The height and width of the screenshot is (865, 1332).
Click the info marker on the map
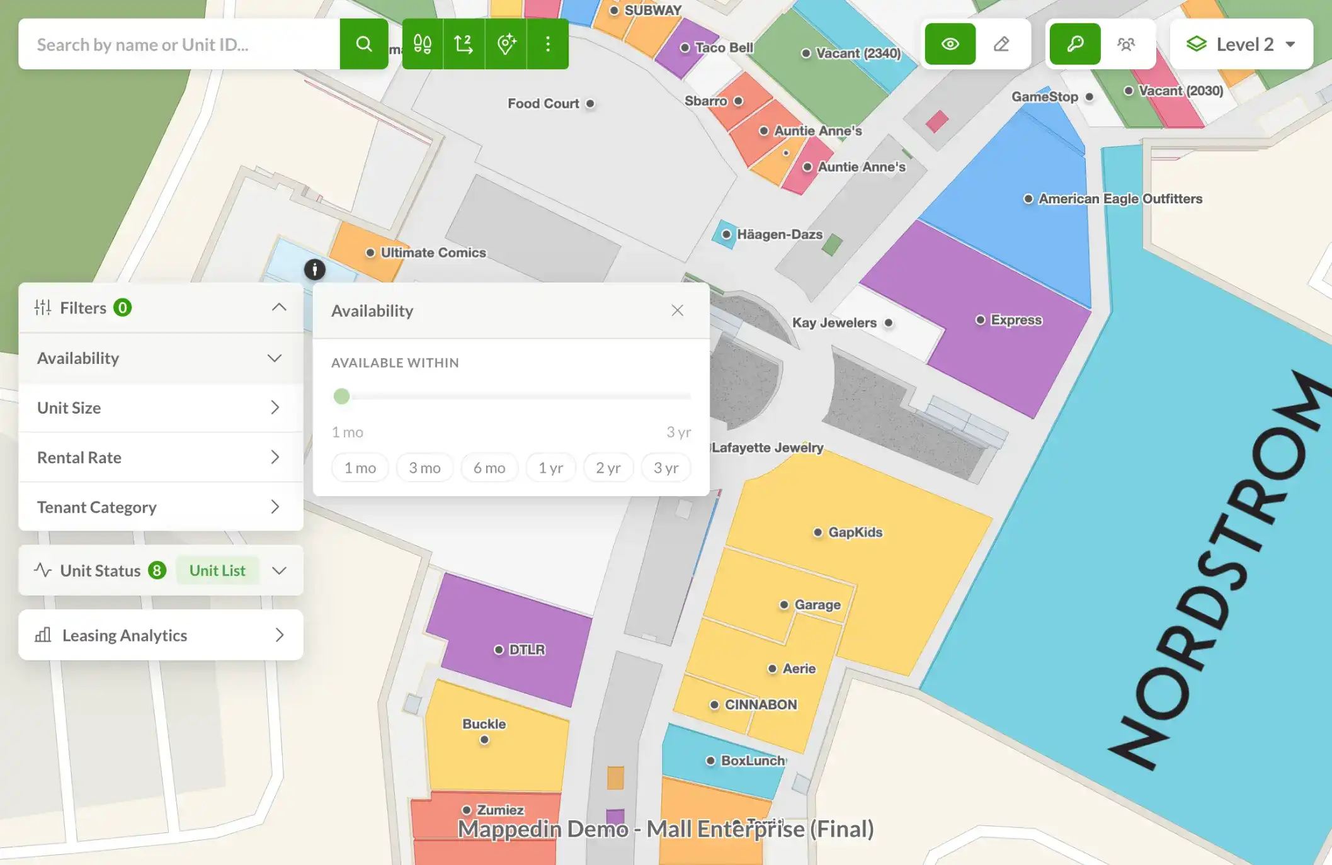coord(315,269)
